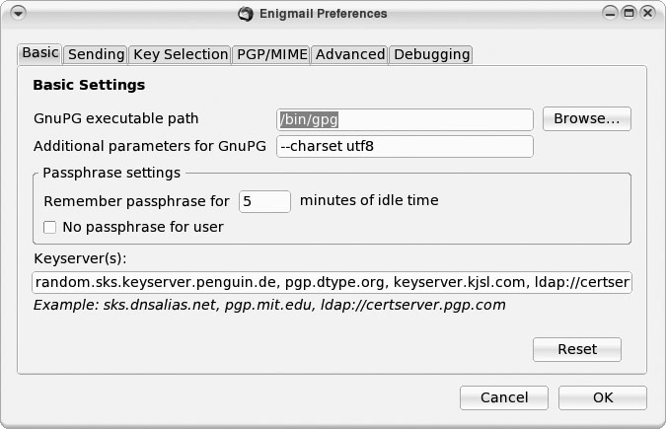This screenshot has width=666, height=429.
Task: Click the GnuPG executable path field
Action: 405,119
